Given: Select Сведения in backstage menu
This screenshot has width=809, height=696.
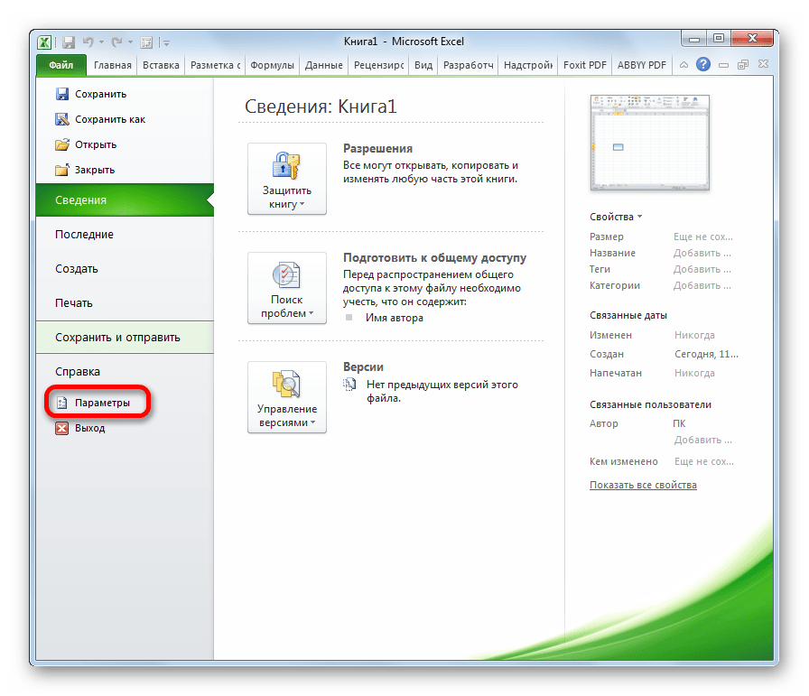Looking at the screenshot, I should pos(125,200).
